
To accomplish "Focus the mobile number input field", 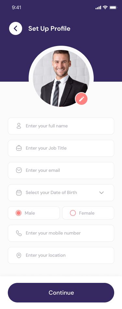I will click(x=61, y=233).
